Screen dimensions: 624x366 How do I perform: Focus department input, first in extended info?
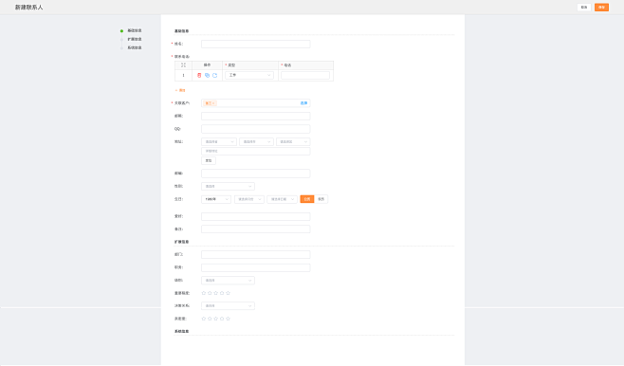click(255, 255)
